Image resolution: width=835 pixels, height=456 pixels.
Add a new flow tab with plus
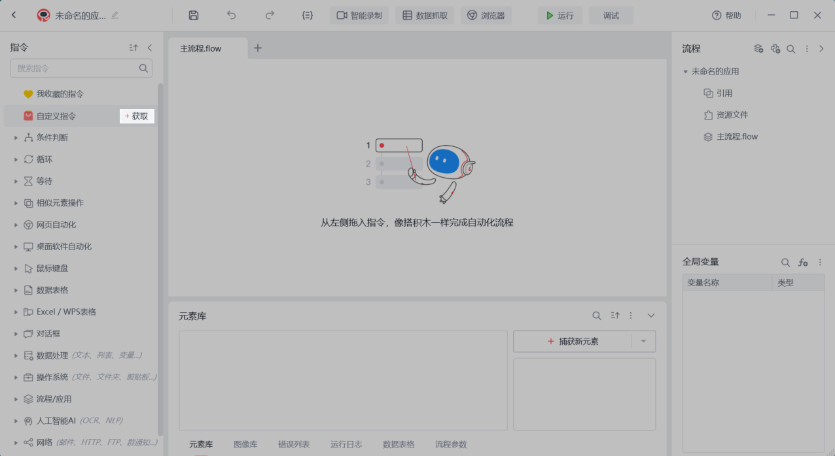point(258,48)
